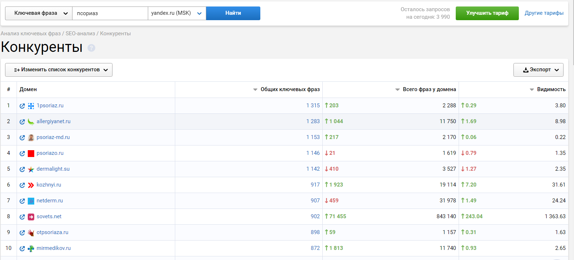Open the psoriazo.ru domain link
This screenshot has height=260, width=574.
(x=50, y=153)
